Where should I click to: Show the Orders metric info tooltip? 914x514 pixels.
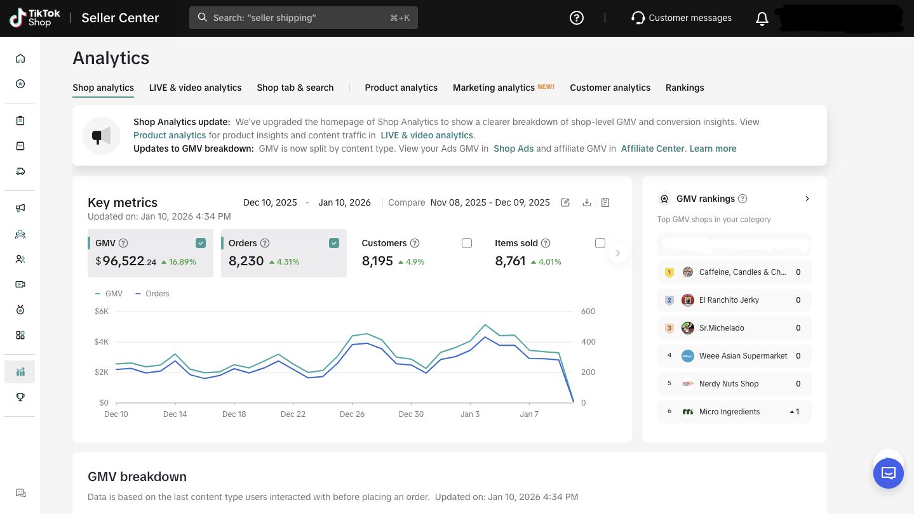pyautogui.click(x=265, y=243)
